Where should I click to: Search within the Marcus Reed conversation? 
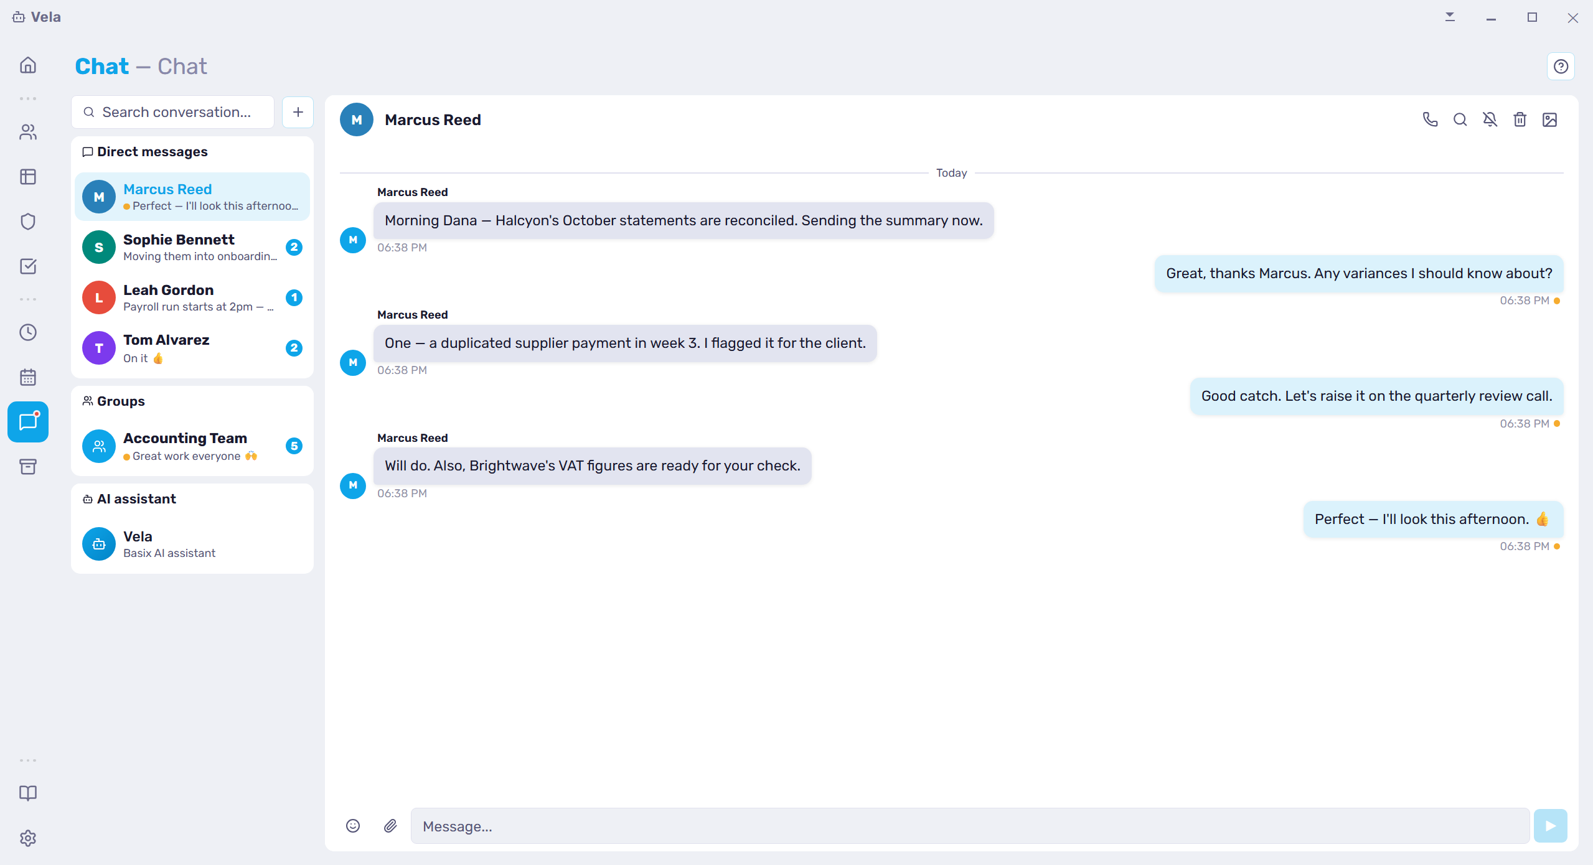tap(1460, 119)
